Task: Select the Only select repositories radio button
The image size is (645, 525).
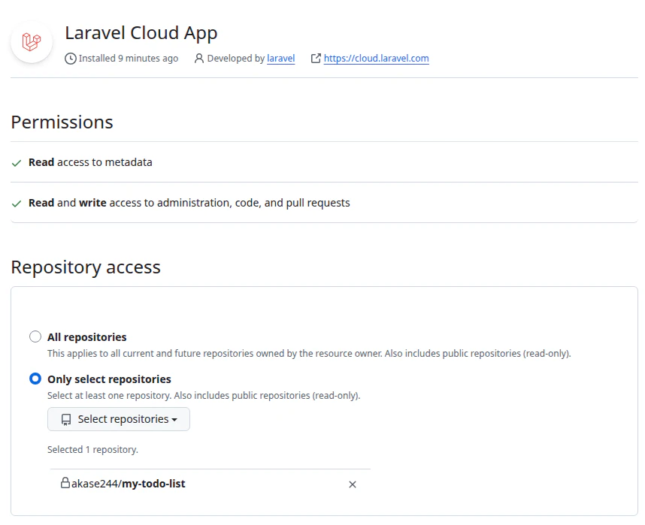Action: (x=35, y=379)
